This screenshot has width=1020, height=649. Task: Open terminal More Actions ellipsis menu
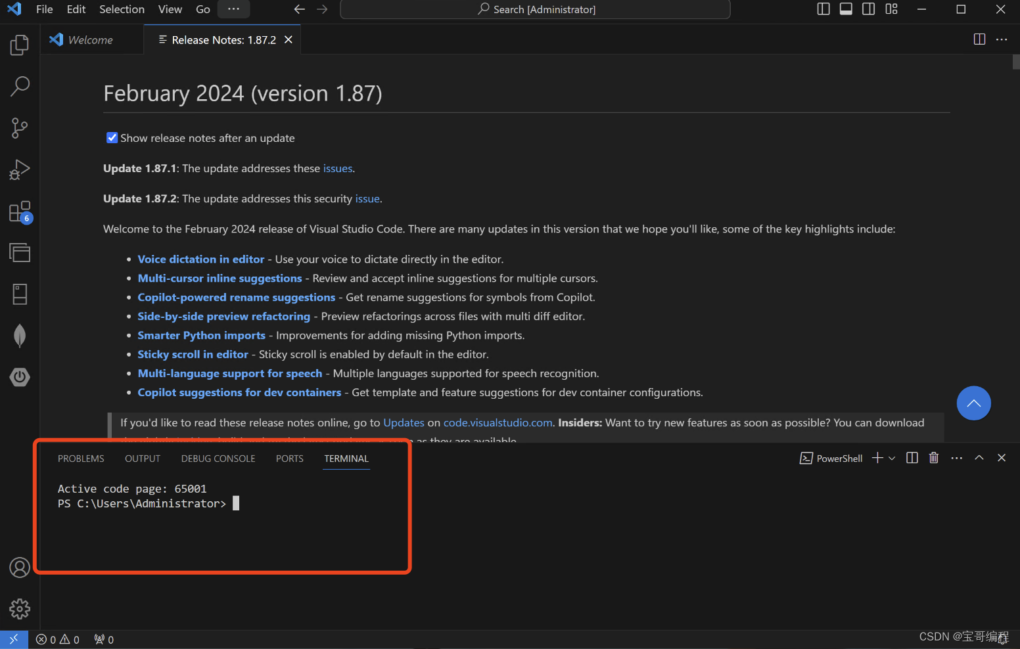click(956, 458)
